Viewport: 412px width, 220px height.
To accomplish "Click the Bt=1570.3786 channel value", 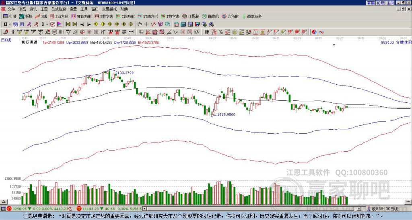I will [148, 42].
